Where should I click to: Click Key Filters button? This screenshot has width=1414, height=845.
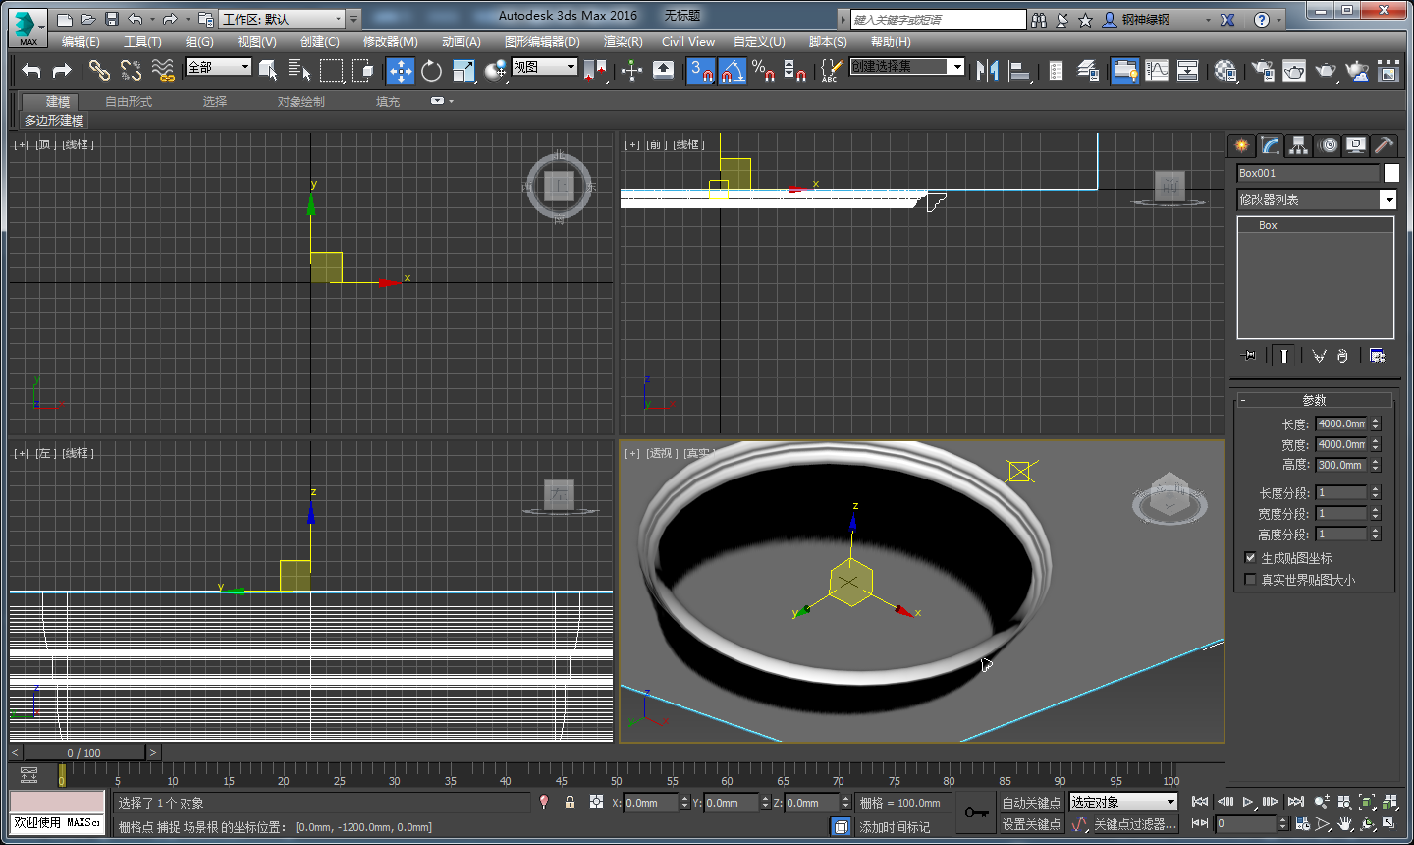point(1135,824)
